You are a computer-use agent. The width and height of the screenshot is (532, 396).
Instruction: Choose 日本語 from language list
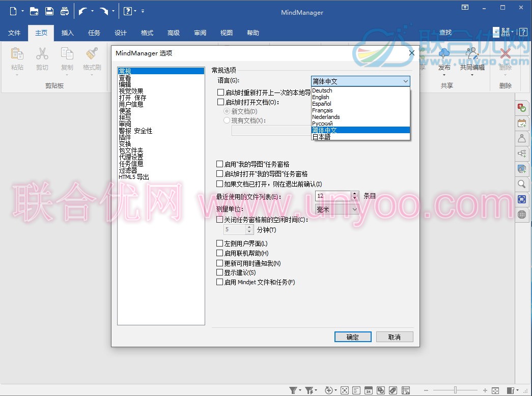(x=360, y=137)
